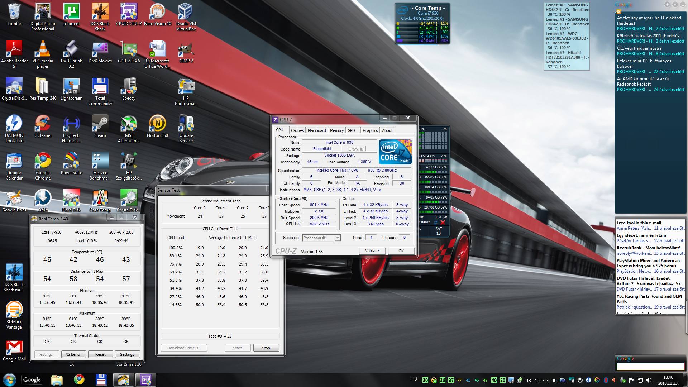Expand the Processor #1 selection dropdown
Screen dimensions: 688x387
click(x=337, y=238)
